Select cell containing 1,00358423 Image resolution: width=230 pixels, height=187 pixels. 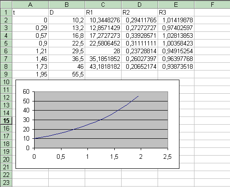[176, 43]
